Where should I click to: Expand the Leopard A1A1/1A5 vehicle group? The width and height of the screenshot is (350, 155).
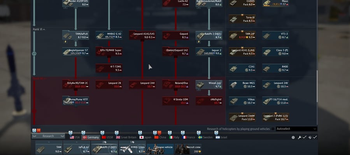142,35
